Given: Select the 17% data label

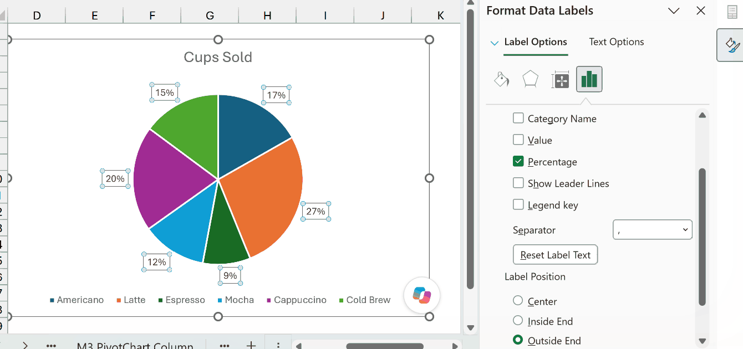Looking at the screenshot, I should coord(276,95).
